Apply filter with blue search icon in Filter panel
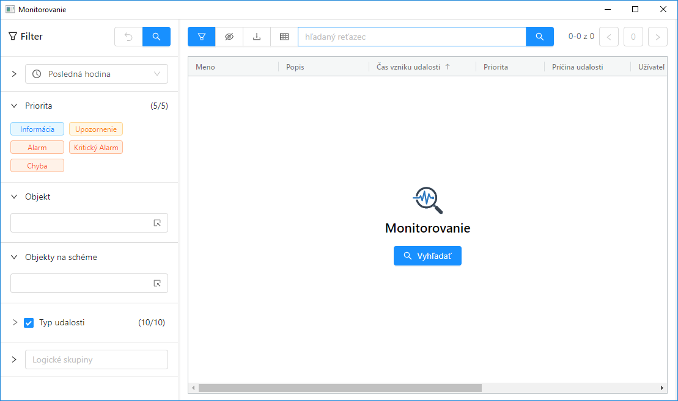The height and width of the screenshot is (401, 678). pyautogui.click(x=157, y=37)
